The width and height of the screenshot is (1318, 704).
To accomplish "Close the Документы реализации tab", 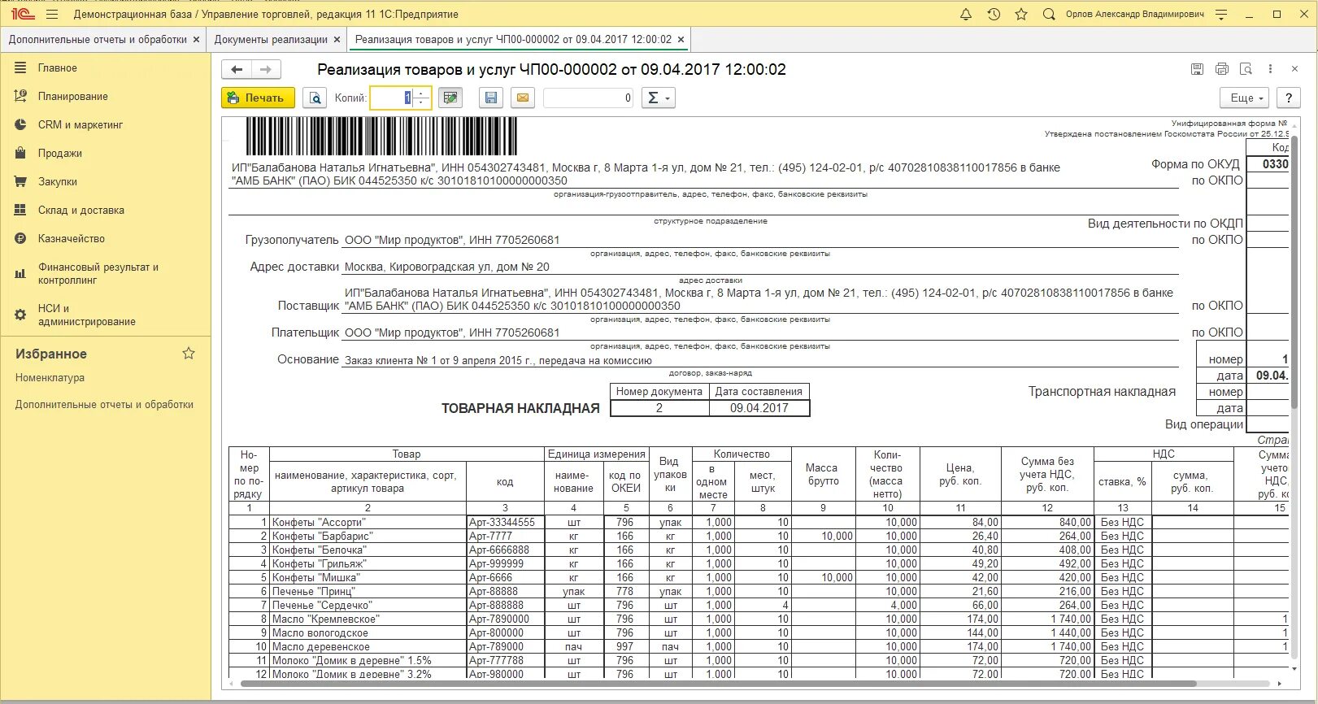I will (337, 39).
